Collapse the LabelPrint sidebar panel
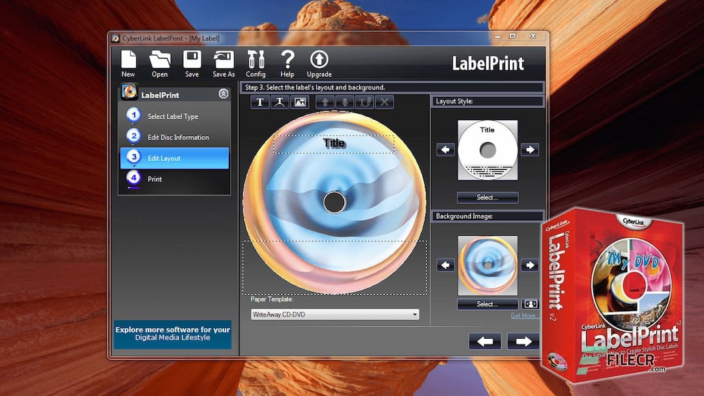 click(223, 94)
